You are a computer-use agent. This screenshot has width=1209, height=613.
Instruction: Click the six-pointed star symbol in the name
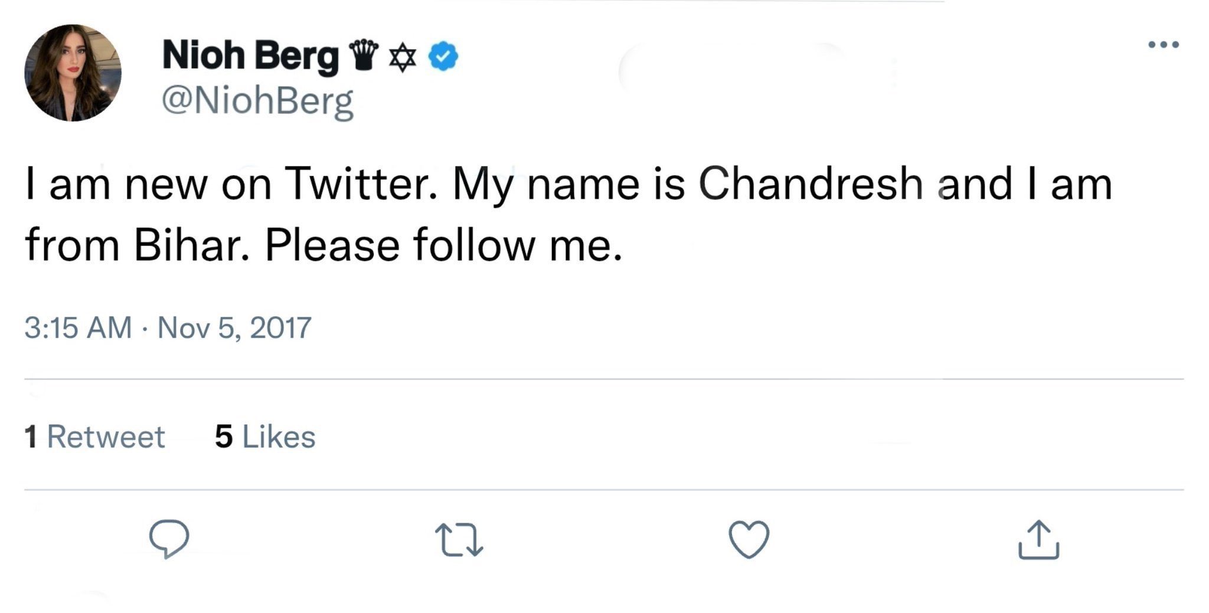point(403,57)
